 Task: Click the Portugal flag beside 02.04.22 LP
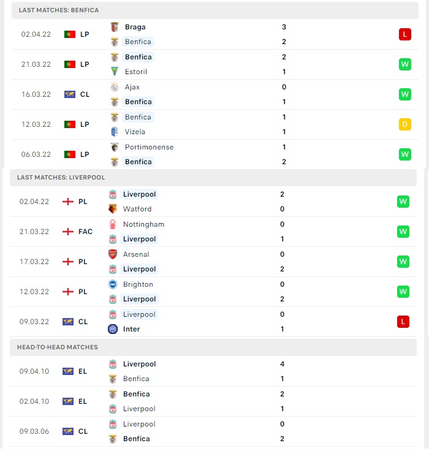pyautogui.click(x=70, y=34)
